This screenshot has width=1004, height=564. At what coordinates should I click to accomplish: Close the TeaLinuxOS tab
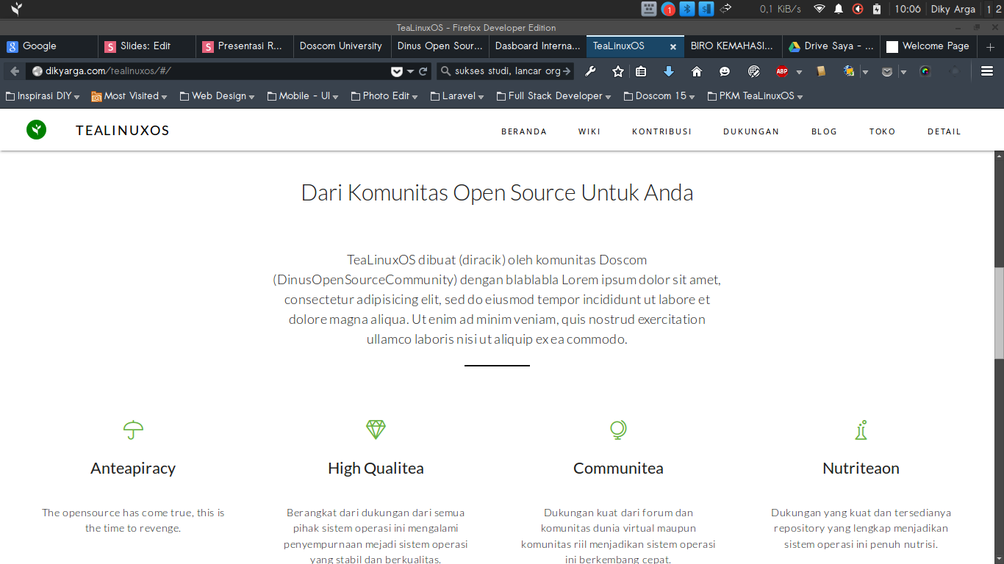673,46
